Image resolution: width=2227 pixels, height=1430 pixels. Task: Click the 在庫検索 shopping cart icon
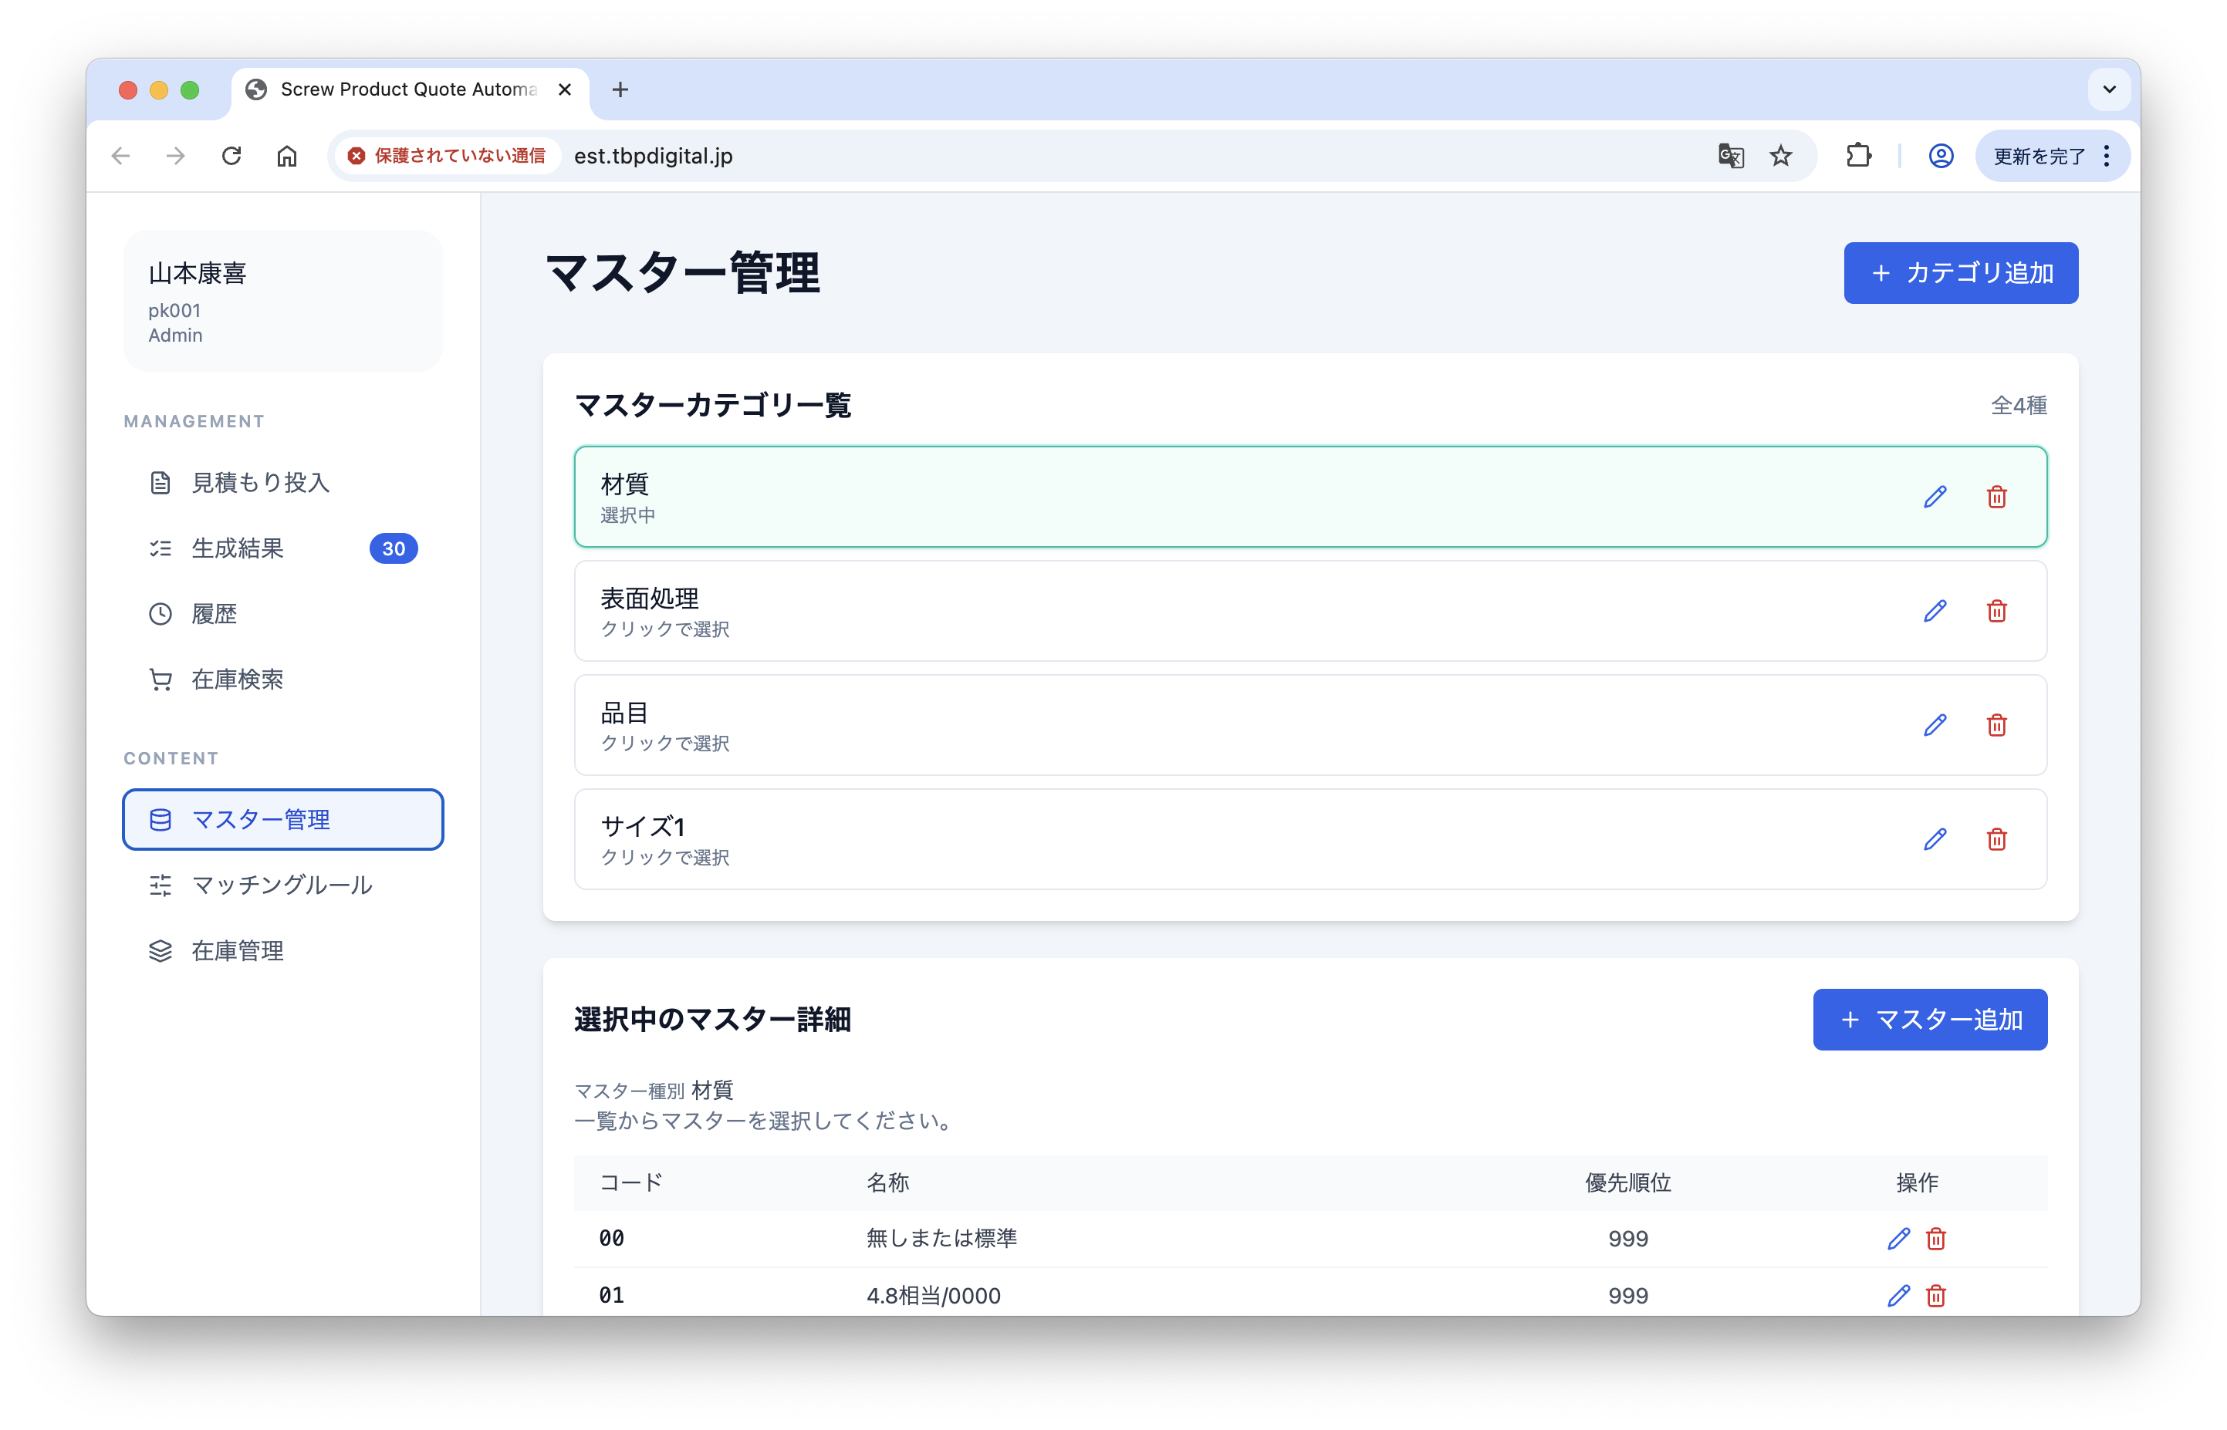[161, 679]
